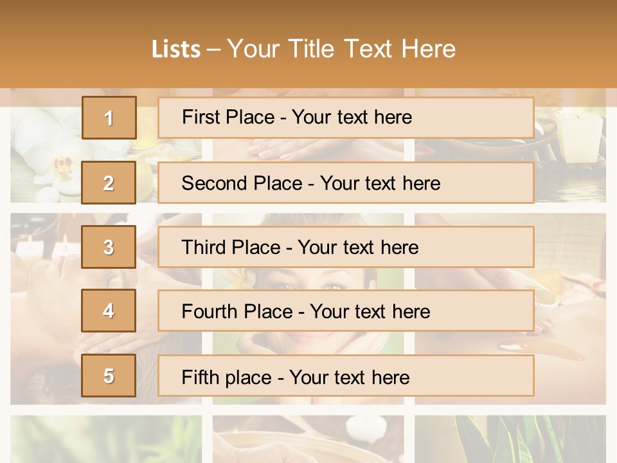
Task: Select the green leaves photo at bottom right
Action: click(510, 439)
